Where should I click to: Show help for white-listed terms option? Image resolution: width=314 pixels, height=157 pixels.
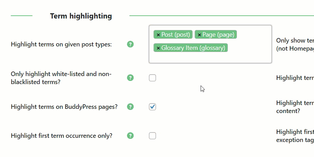coord(130,78)
